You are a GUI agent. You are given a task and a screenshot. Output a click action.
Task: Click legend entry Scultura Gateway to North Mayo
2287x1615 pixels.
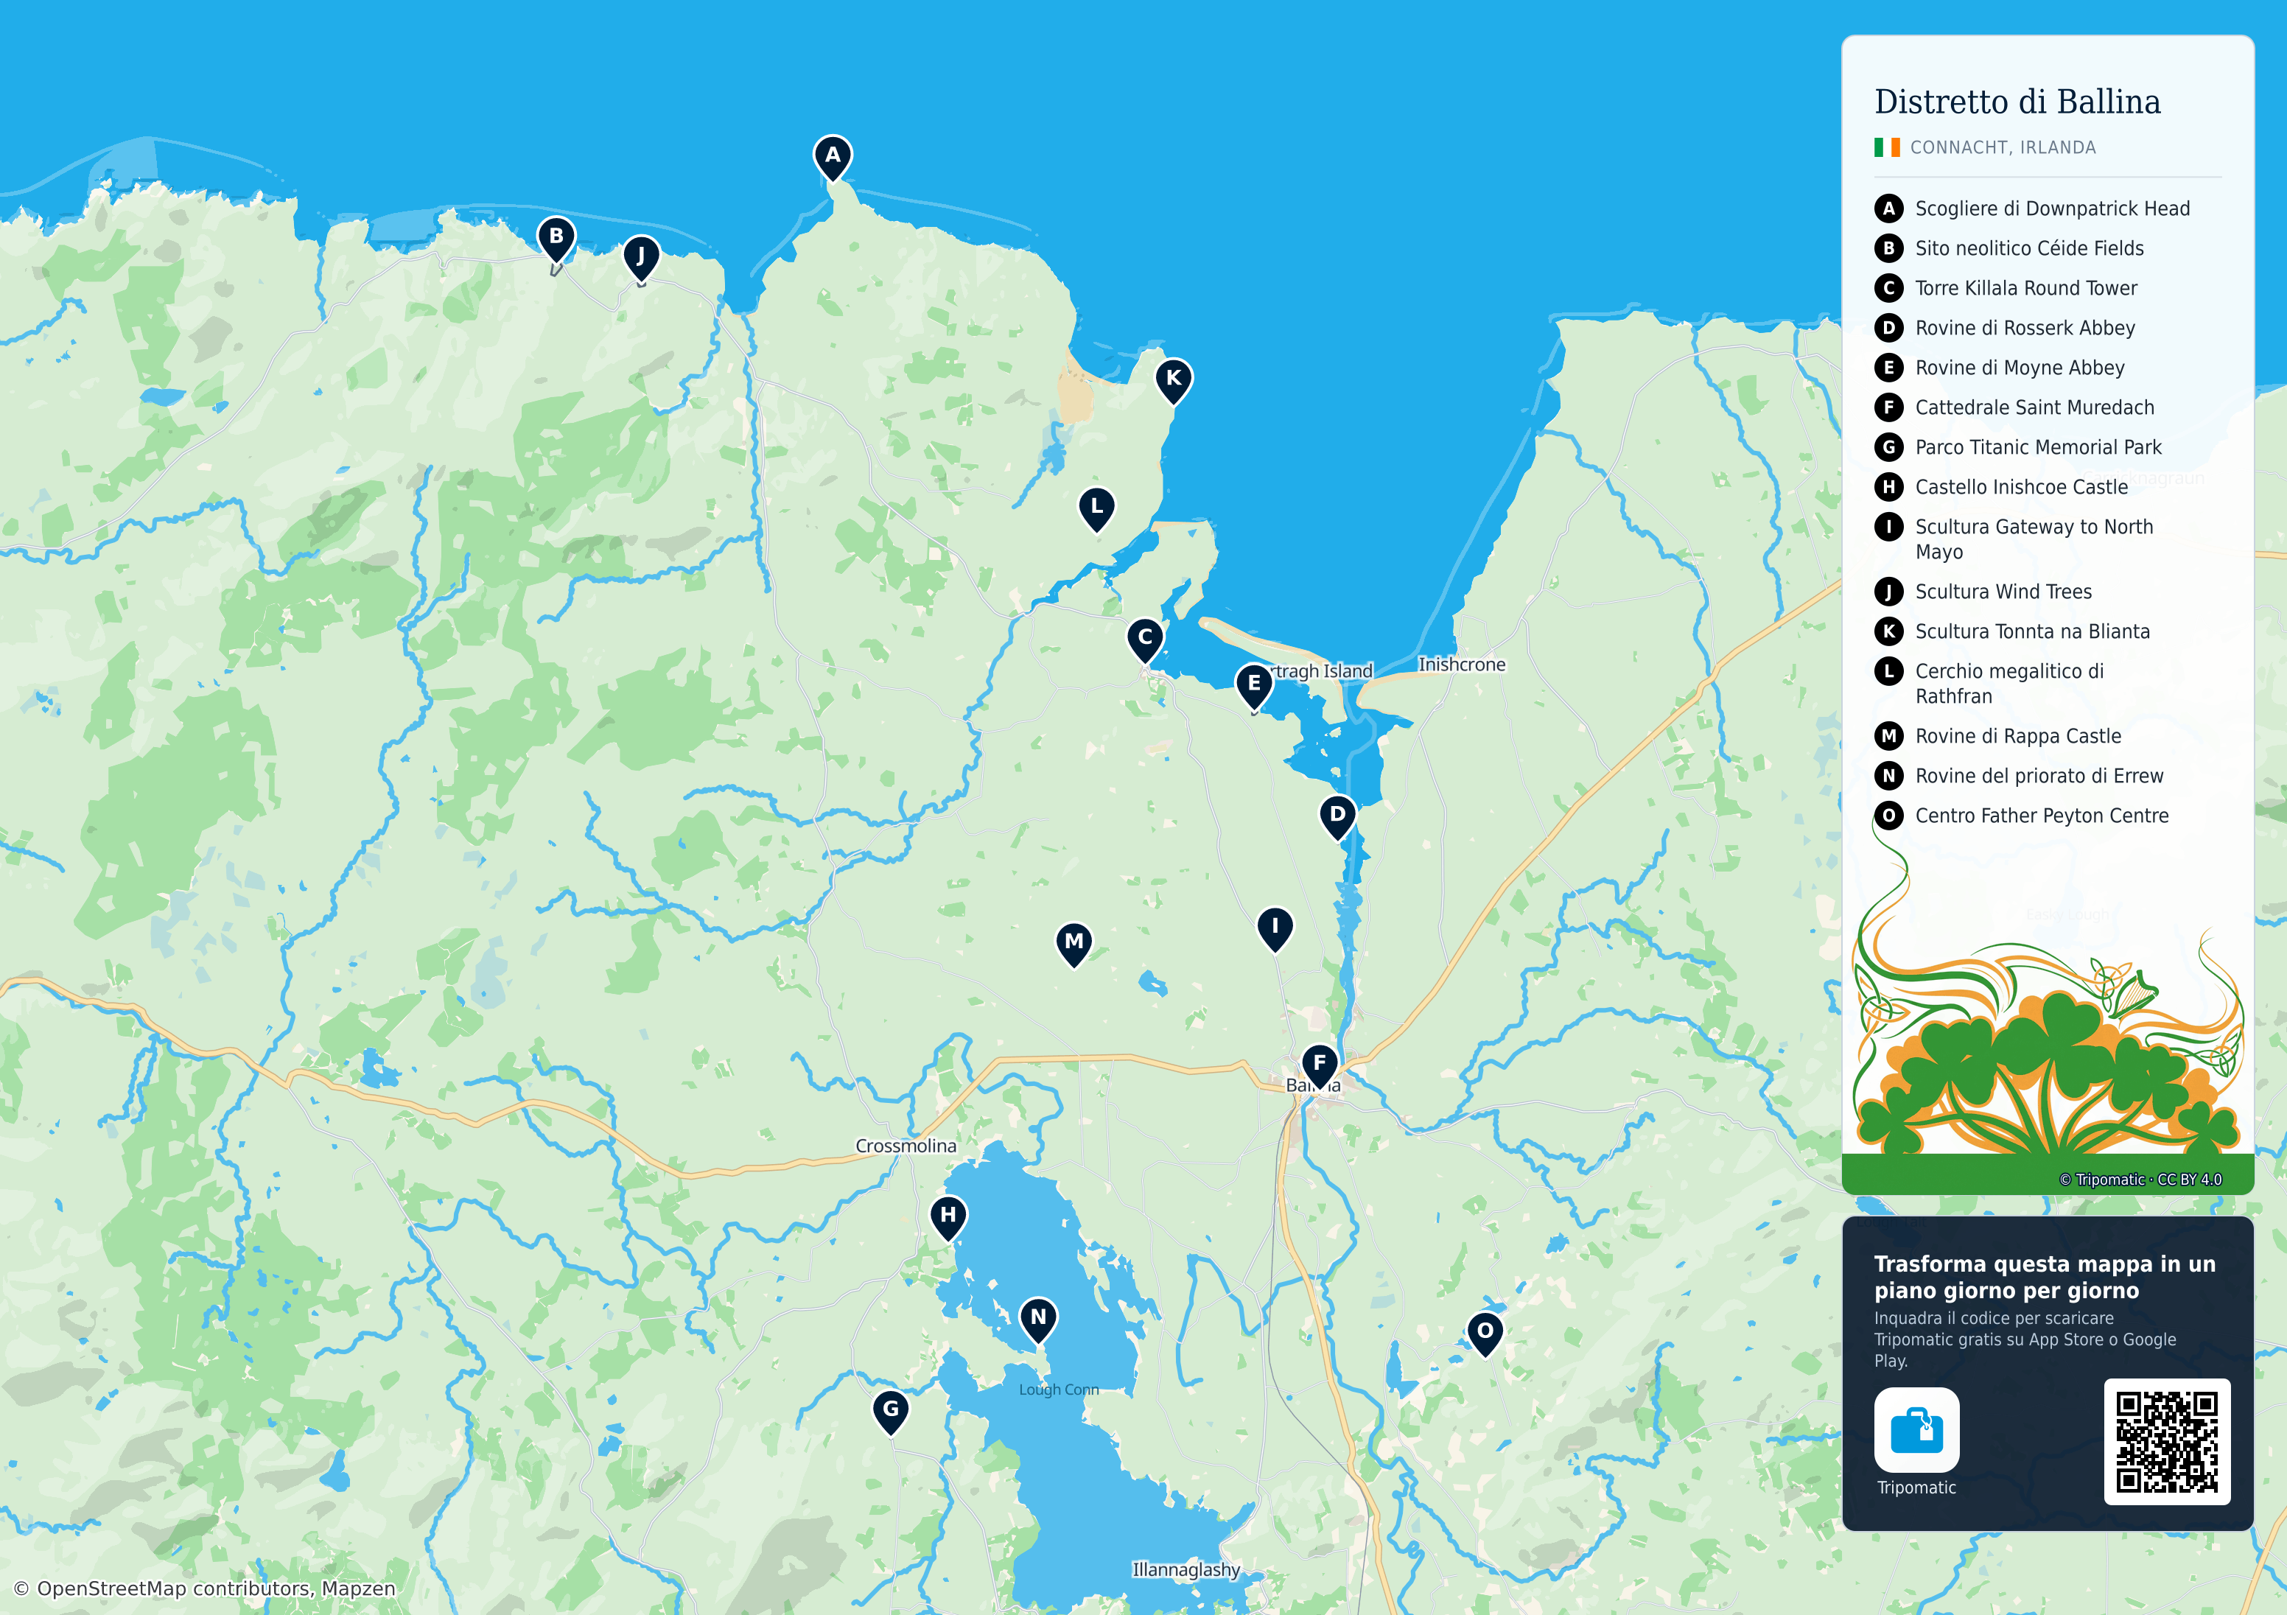pos(2014,539)
